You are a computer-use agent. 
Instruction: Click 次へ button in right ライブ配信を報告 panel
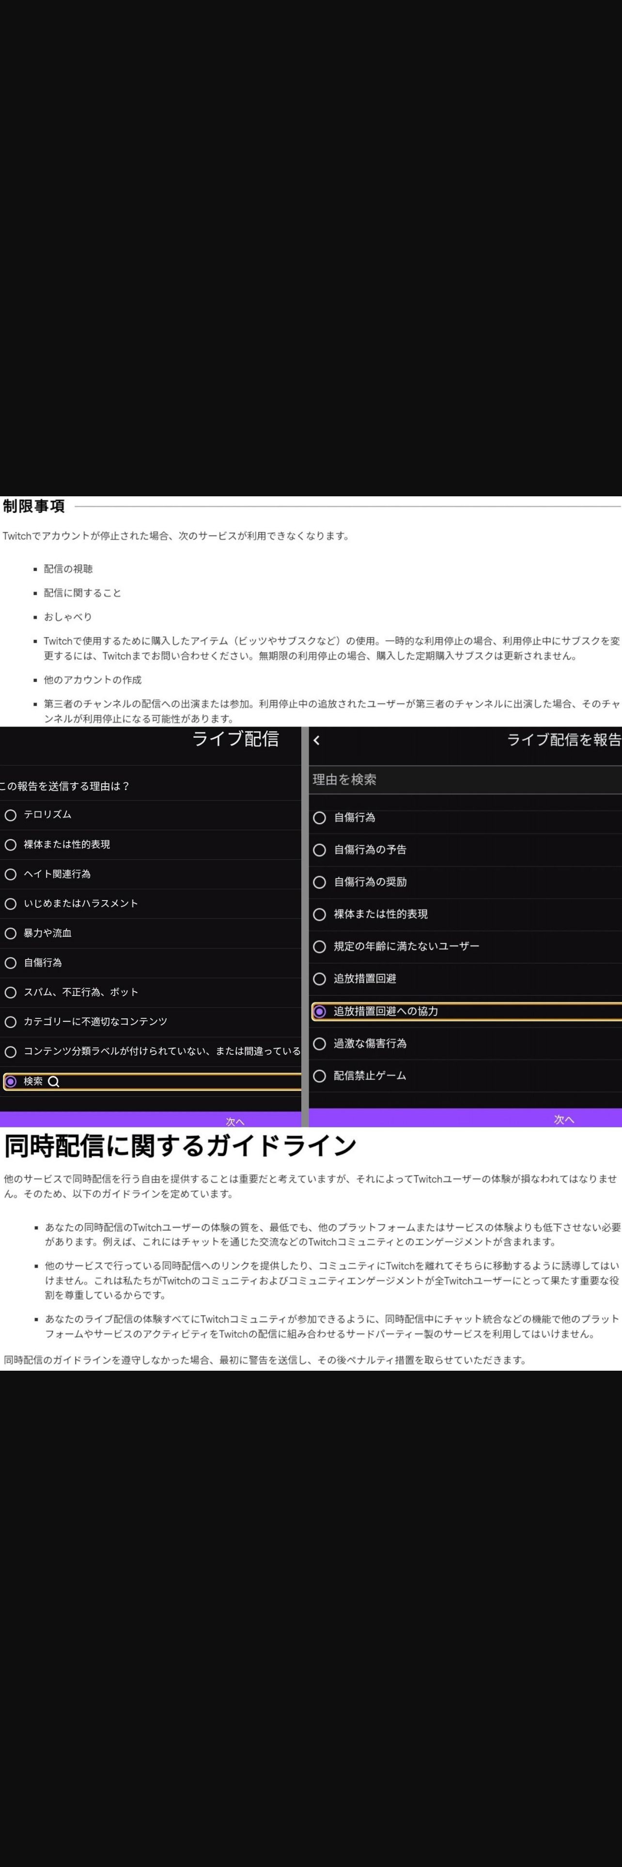point(465,1118)
